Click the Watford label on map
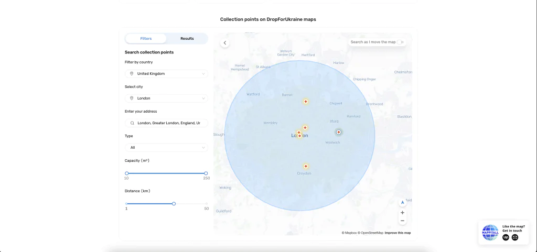This screenshot has width=537, height=252. pos(253,94)
